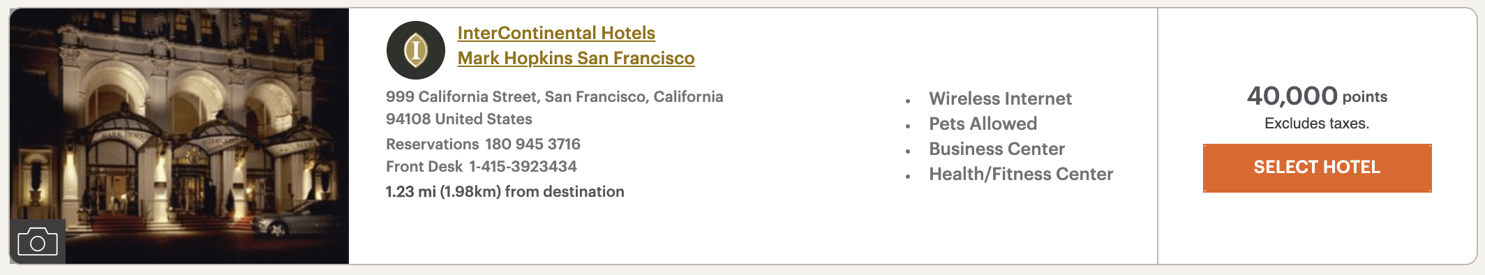Click the Front Desk label text
The height and width of the screenshot is (275, 1485).
(424, 166)
